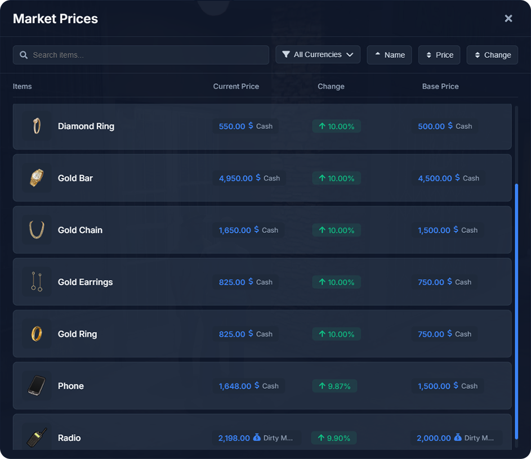Viewport: 531px width, 459px height.
Task: Click the Gold Bar 4,950.00 current price
Action: point(236,178)
